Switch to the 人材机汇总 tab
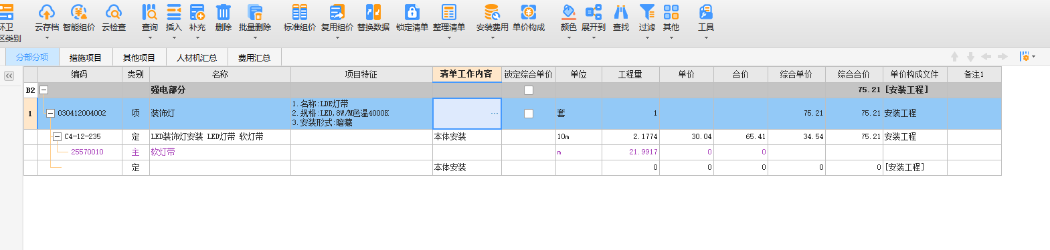 click(197, 58)
